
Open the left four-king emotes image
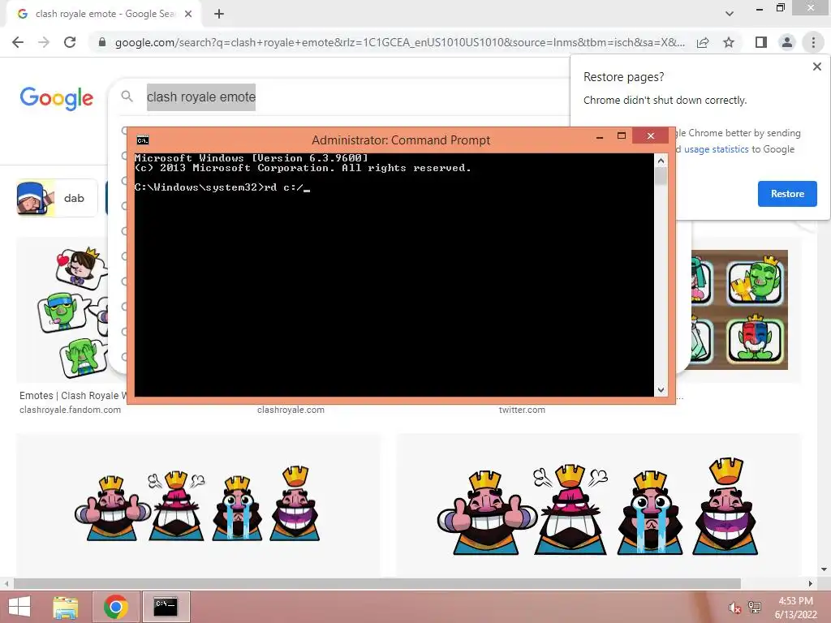[x=198, y=505]
